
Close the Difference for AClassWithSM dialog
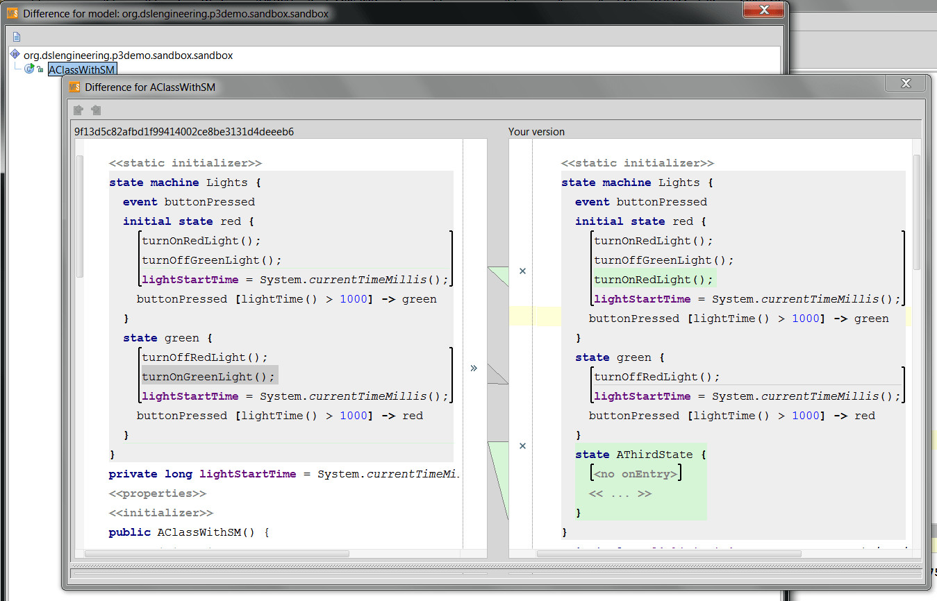(x=905, y=84)
